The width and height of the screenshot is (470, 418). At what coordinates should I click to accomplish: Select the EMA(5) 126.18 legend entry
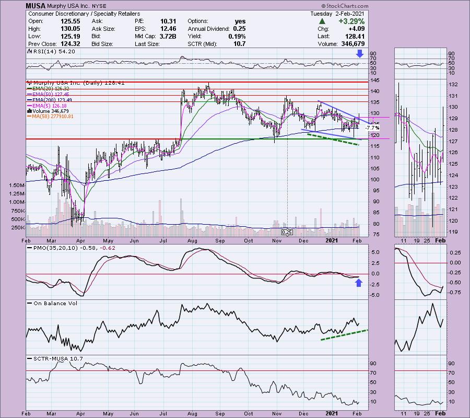coord(47,106)
